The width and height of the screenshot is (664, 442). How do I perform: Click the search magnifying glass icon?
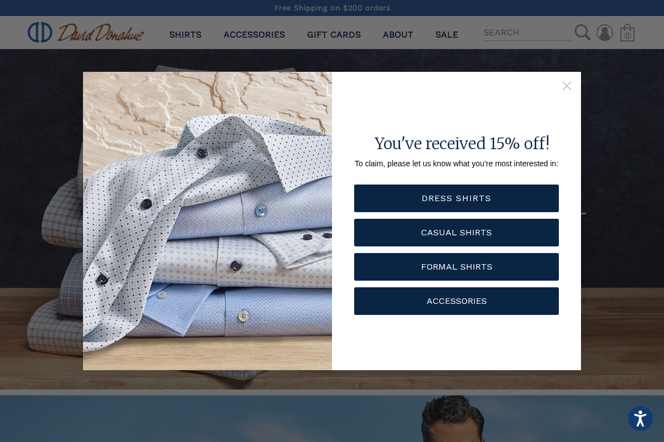(582, 33)
